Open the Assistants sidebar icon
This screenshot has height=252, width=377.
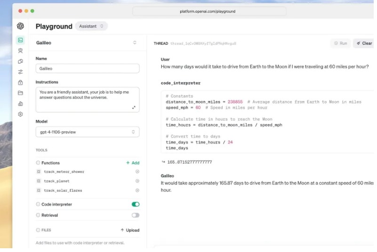pos(20,51)
